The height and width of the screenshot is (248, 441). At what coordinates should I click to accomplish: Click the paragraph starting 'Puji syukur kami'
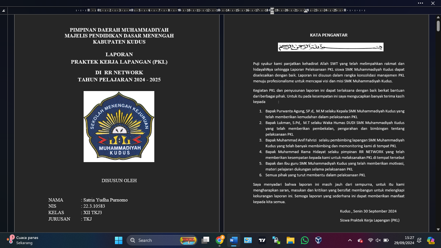click(329, 72)
